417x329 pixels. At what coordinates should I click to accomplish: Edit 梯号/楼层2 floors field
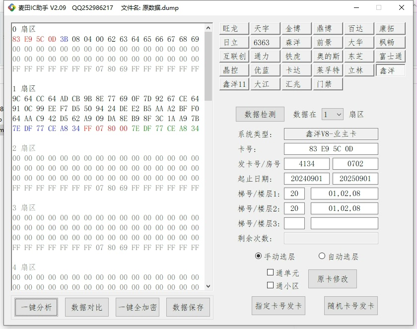(x=345, y=208)
